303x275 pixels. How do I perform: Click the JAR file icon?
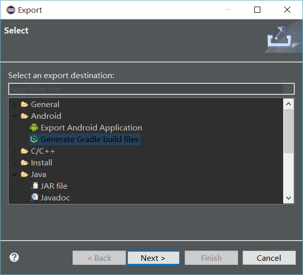point(35,186)
